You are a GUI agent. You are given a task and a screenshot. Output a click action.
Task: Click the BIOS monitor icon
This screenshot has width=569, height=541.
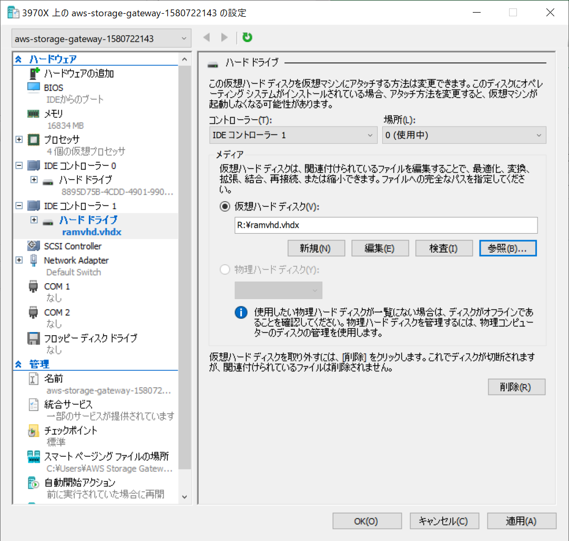coord(33,87)
